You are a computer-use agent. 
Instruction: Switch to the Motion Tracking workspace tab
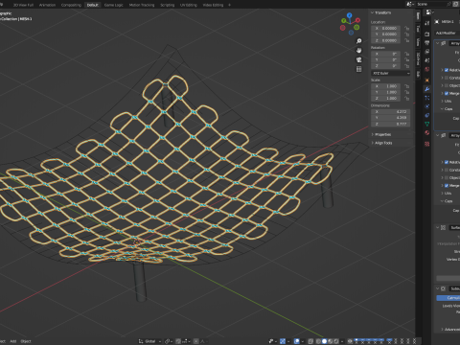coord(142,5)
